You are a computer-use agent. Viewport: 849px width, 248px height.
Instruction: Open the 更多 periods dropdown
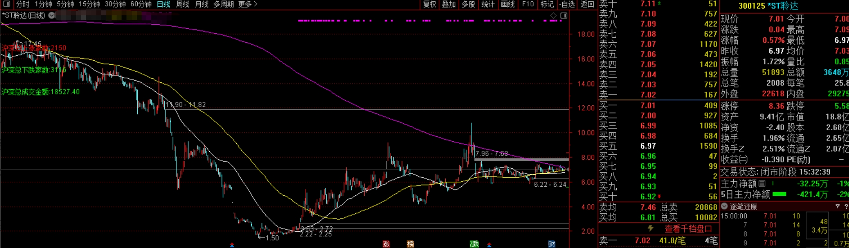(248, 4)
